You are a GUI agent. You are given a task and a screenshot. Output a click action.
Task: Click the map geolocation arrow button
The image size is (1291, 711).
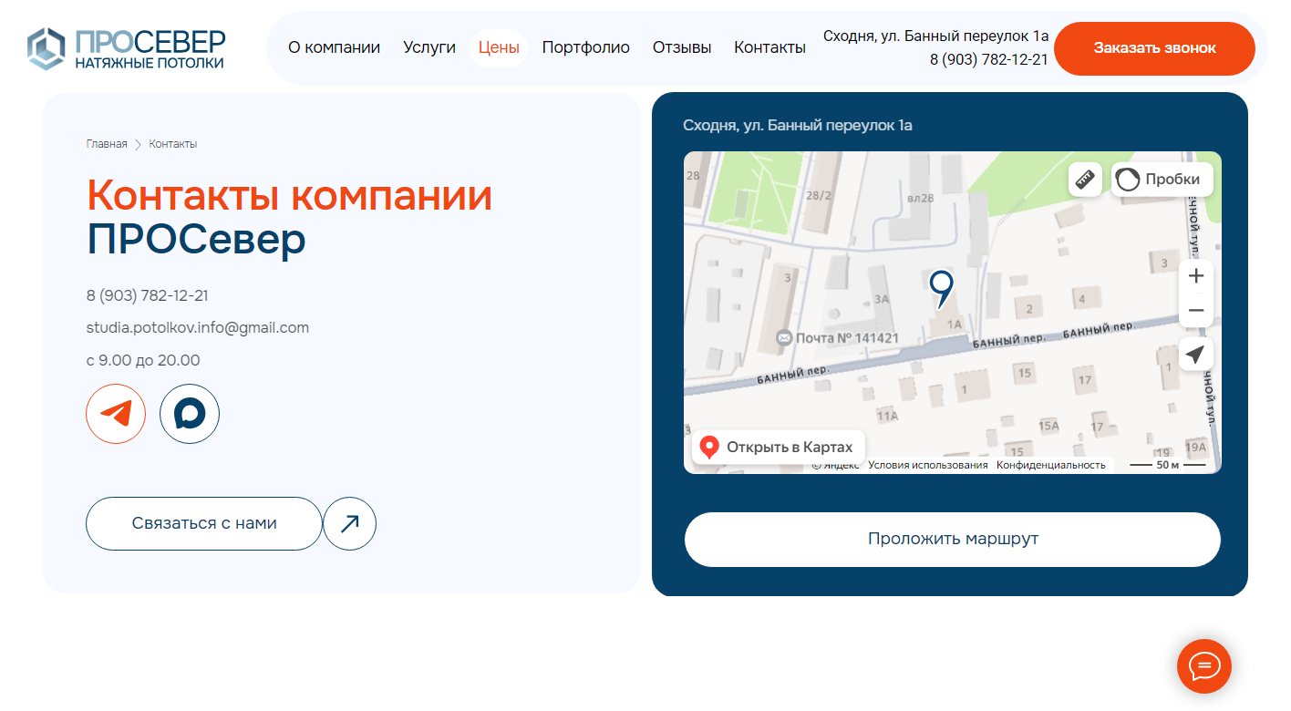pyautogui.click(x=1196, y=354)
